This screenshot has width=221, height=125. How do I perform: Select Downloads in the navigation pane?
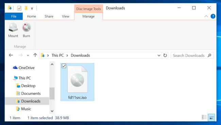(27, 101)
